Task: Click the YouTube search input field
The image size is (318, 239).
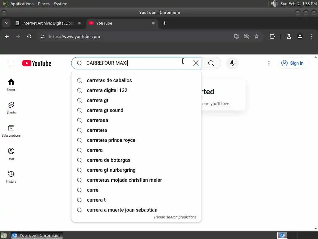Action: coord(136,63)
